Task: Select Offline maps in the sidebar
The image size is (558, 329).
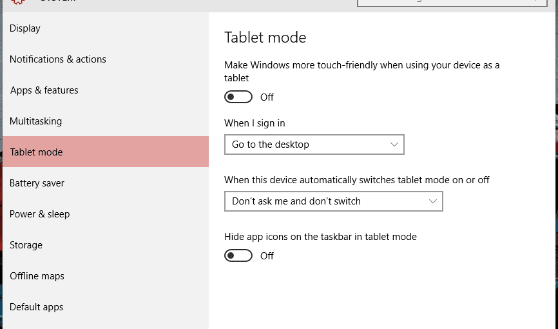Action: (x=37, y=276)
